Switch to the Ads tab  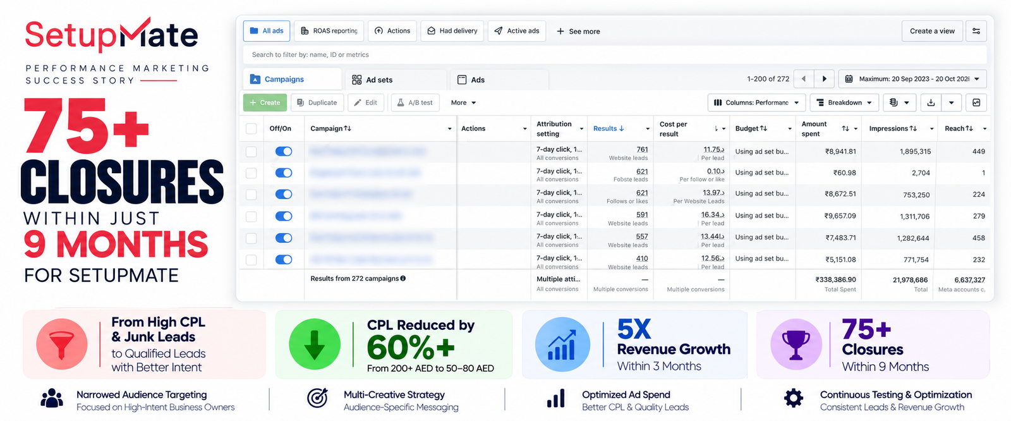coord(499,80)
